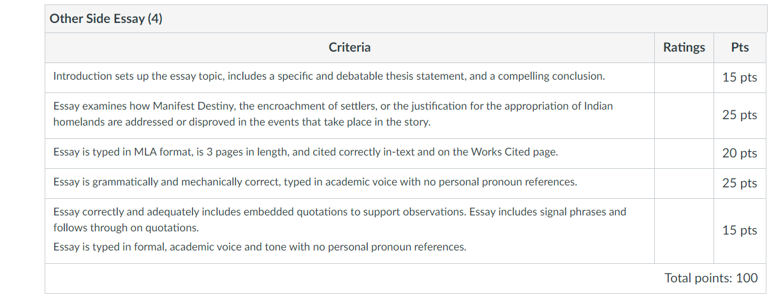
Task: Click the ratings cell for Manifest Destiny row
Action: (x=684, y=115)
